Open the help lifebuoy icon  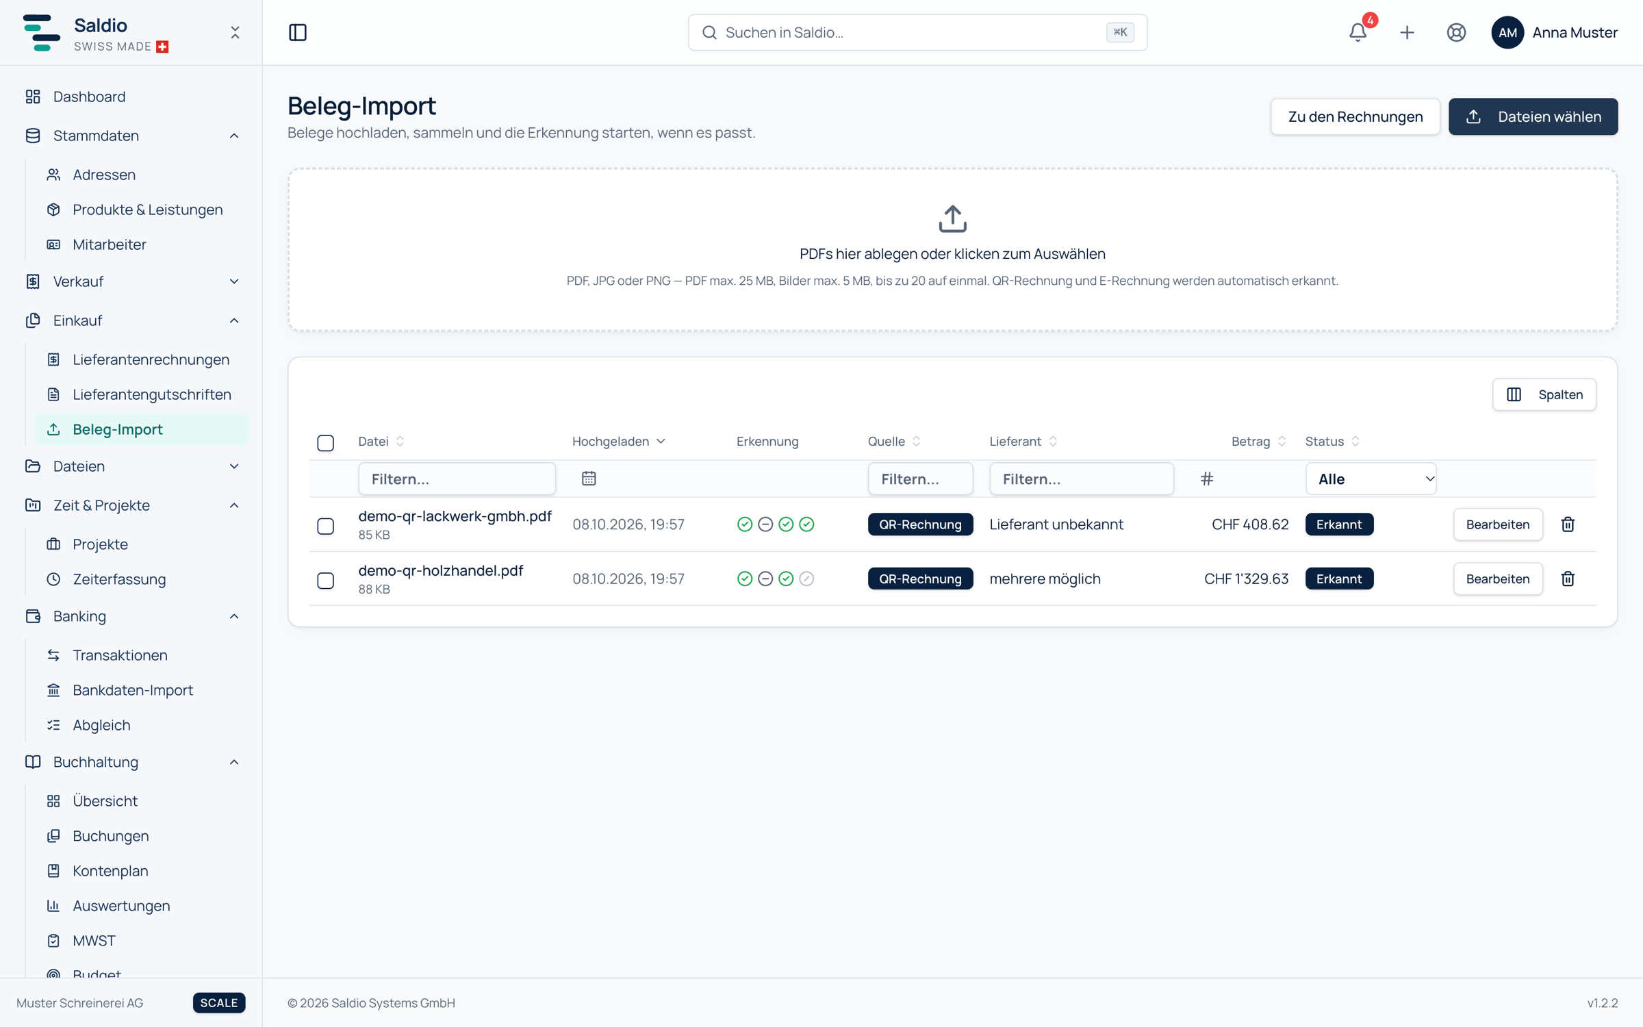(x=1456, y=32)
